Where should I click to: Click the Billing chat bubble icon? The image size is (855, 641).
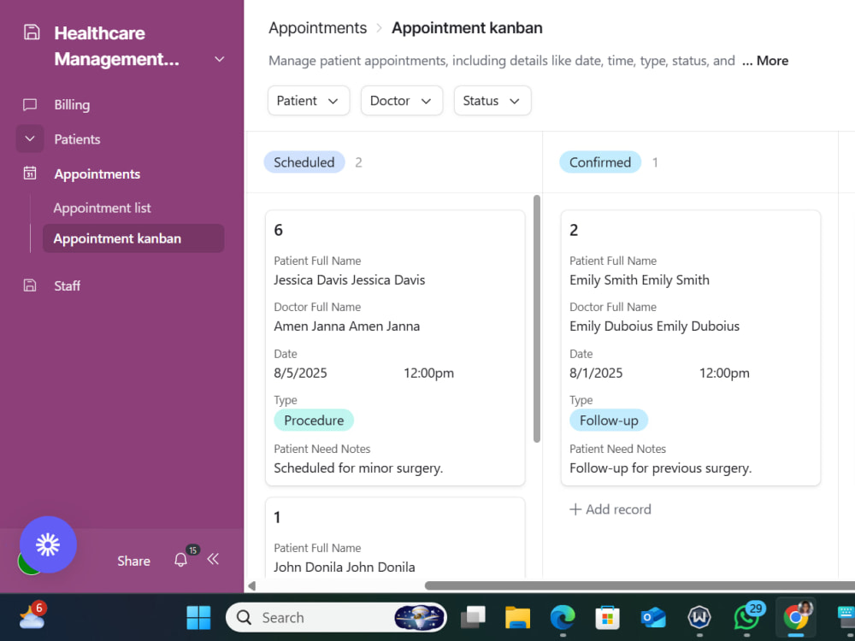pyautogui.click(x=30, y=104)
